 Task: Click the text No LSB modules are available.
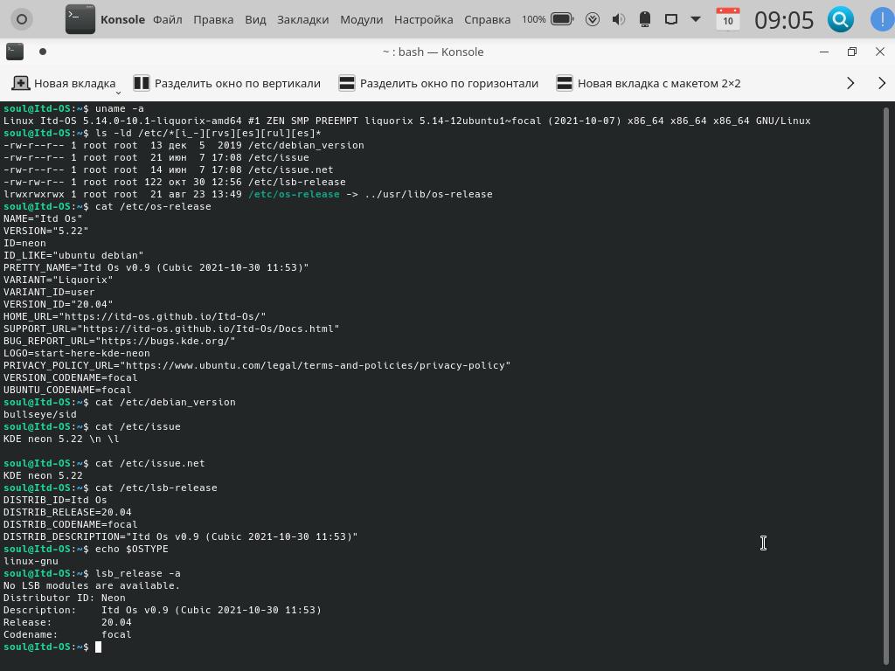[x=91, y=586]
